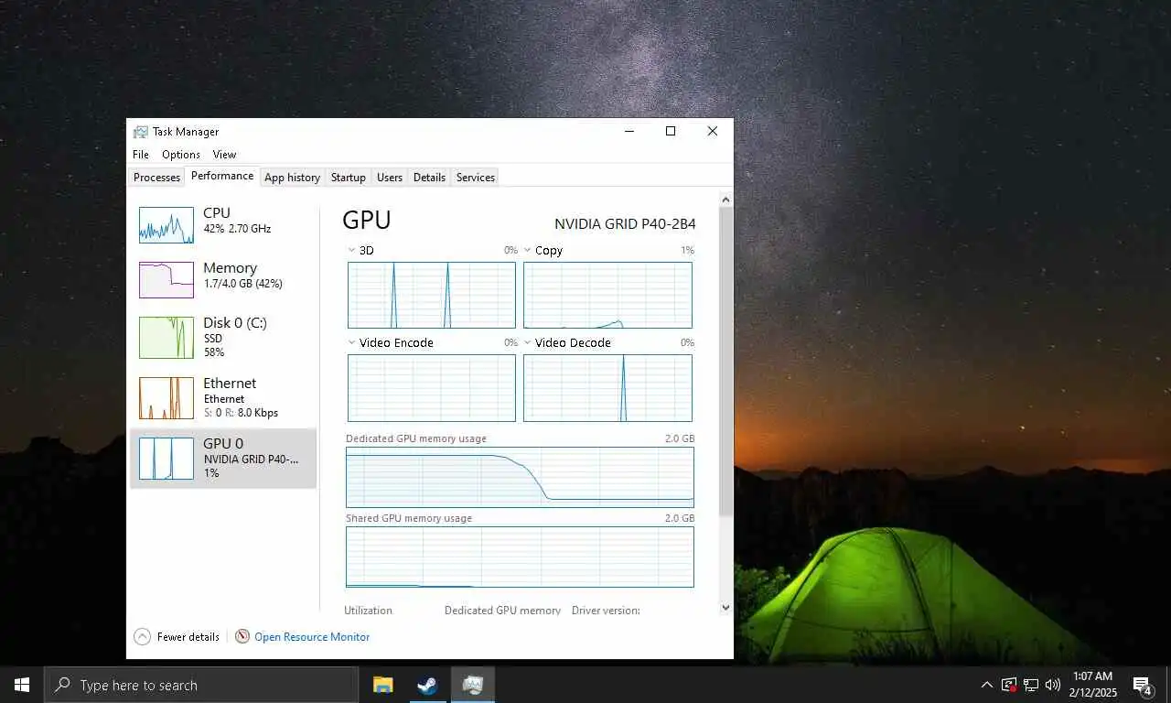Switch to the Details tab
The height and width of the screenshot is (703, 1171).
pos(429,178)
